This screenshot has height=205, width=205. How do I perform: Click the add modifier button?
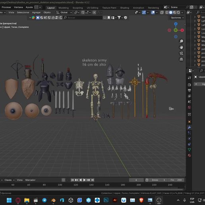pos(199,84)
